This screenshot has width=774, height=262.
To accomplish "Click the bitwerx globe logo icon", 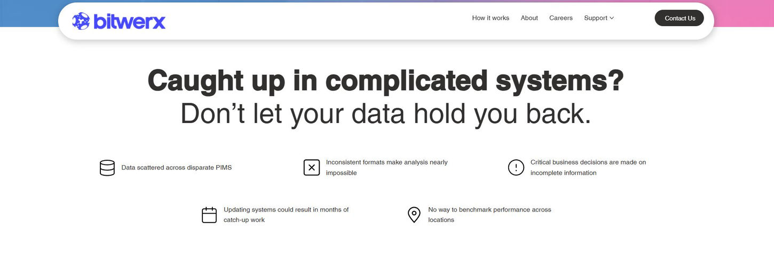I will (x=81, y=21).
